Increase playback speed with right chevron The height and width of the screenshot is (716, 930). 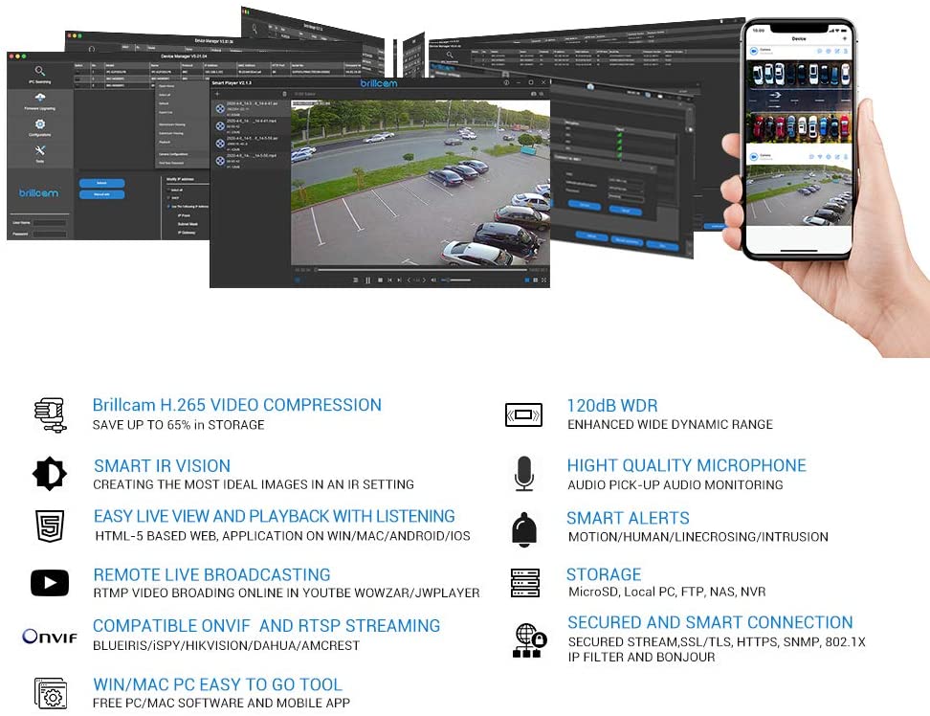click(x=424, y=280)
